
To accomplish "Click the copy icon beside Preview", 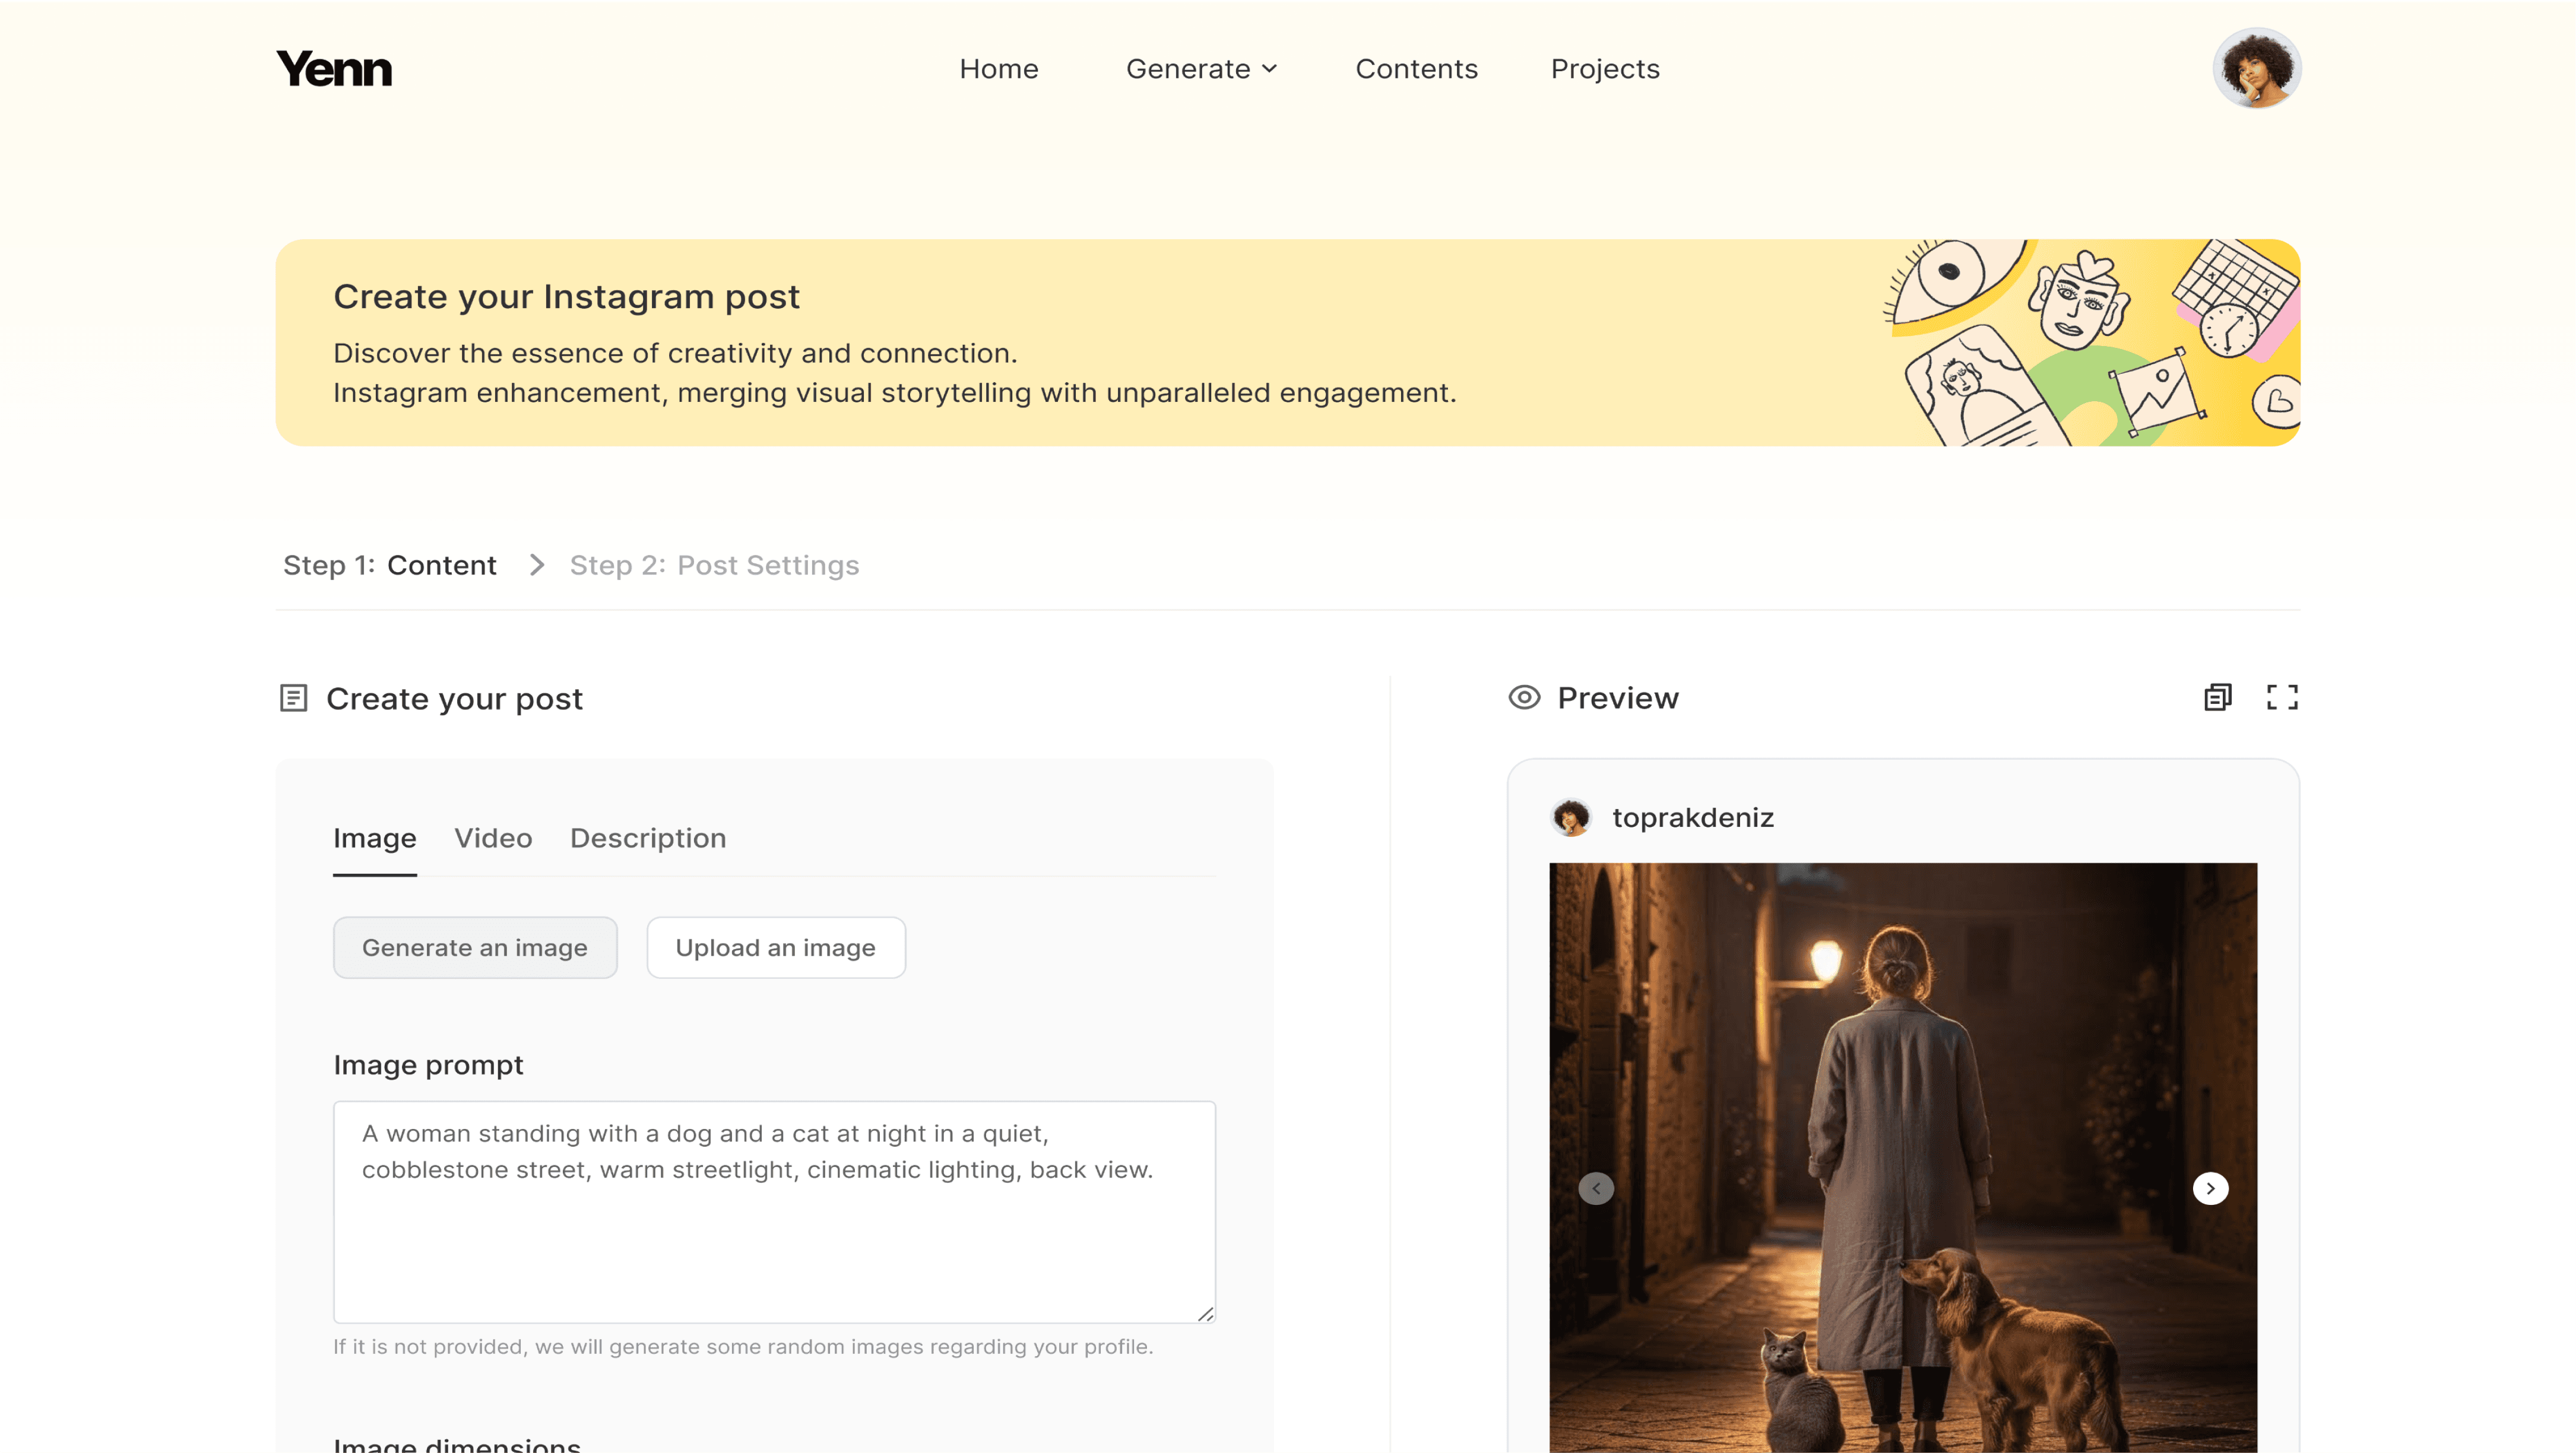I will tap(2217, 697).
